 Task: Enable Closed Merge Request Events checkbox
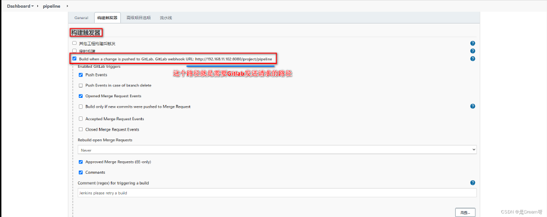80,129
